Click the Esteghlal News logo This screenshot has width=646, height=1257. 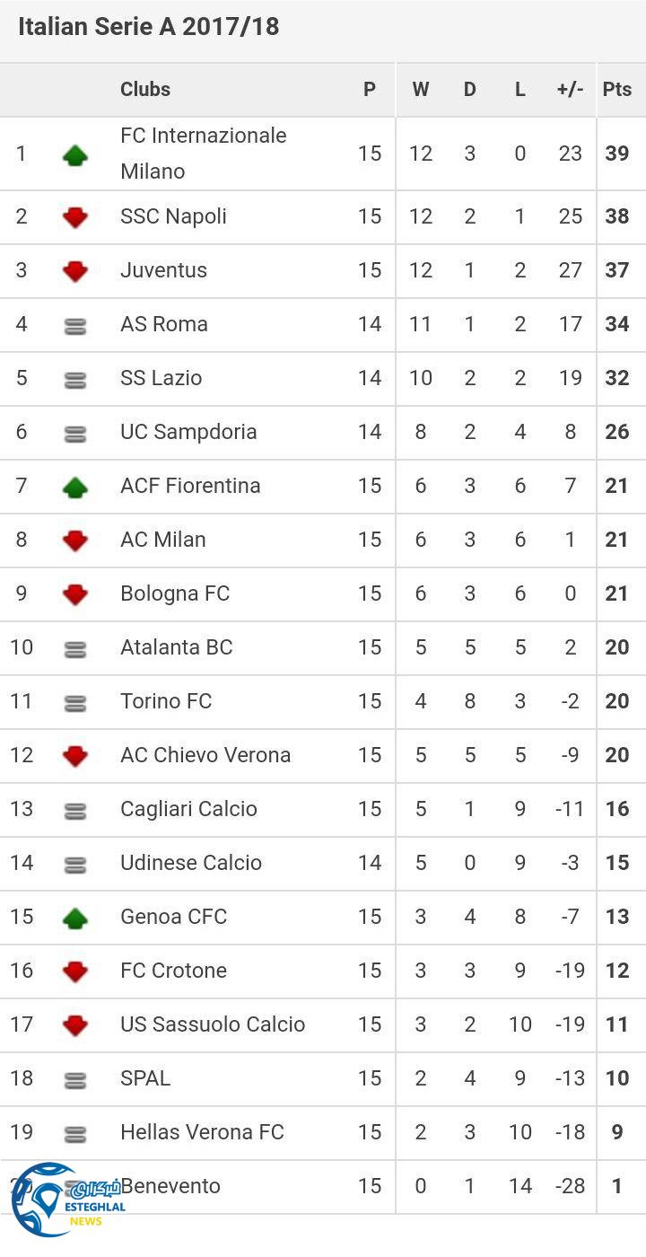tap(63, 1200)
